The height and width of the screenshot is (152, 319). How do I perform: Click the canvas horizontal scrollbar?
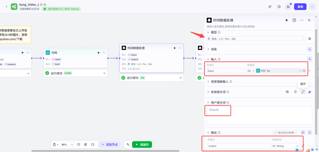(x=105, y=151)
